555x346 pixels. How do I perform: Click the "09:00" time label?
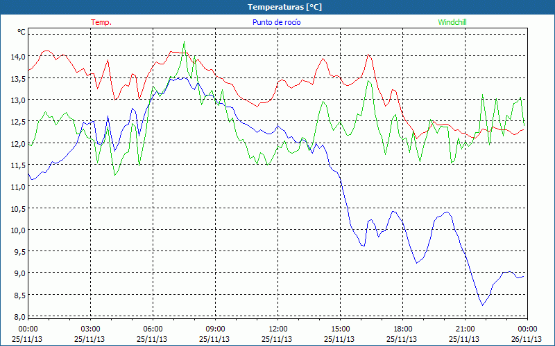click(x=215, y=329)
